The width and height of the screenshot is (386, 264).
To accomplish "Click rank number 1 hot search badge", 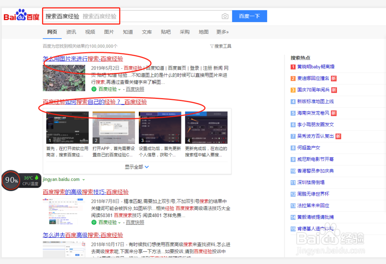I will (293, 67).
